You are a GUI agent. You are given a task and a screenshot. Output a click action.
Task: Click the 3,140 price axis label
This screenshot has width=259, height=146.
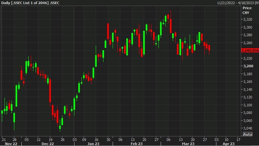248,90
